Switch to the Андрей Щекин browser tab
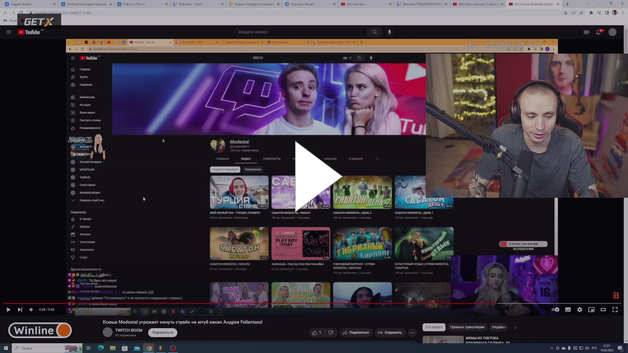 point(29,4)
